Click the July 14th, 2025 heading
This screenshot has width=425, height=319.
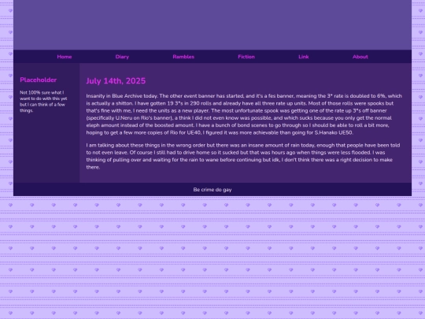(x=116, y=81)
